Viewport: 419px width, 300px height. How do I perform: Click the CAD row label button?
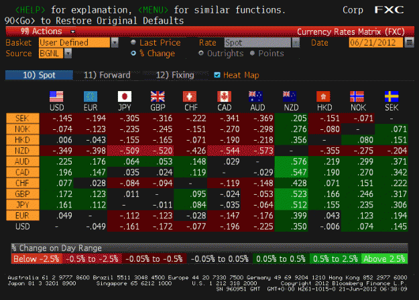click(x=23, y=172)
